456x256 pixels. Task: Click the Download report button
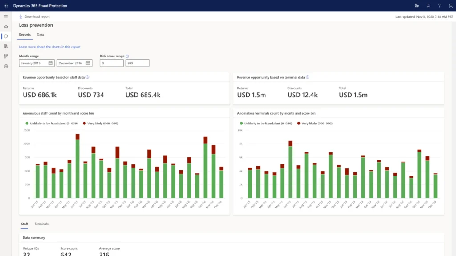coord(34,16)
